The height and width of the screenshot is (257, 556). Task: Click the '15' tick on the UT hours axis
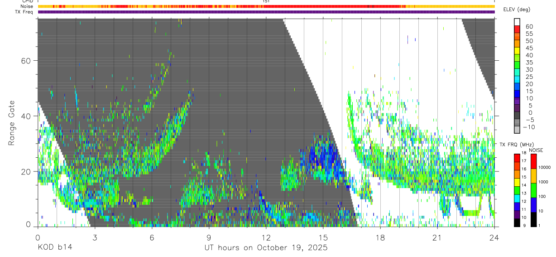pos(323,238)
